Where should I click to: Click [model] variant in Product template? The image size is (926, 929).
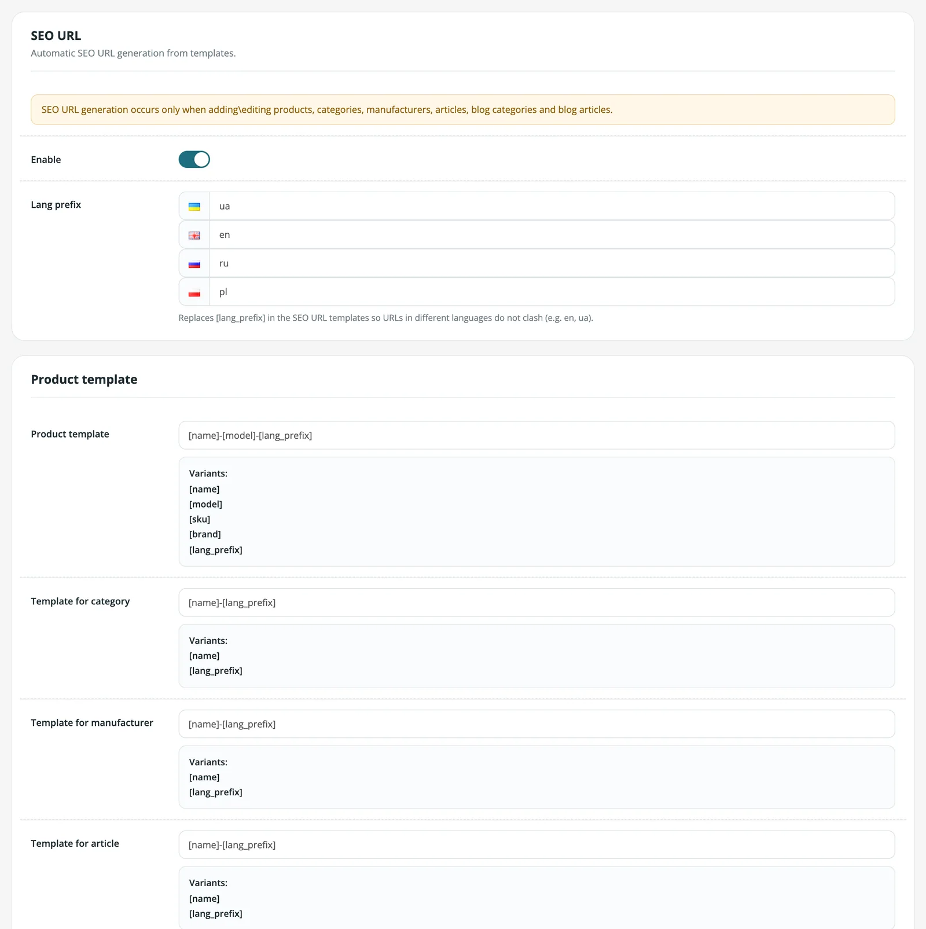coord(205,504)
